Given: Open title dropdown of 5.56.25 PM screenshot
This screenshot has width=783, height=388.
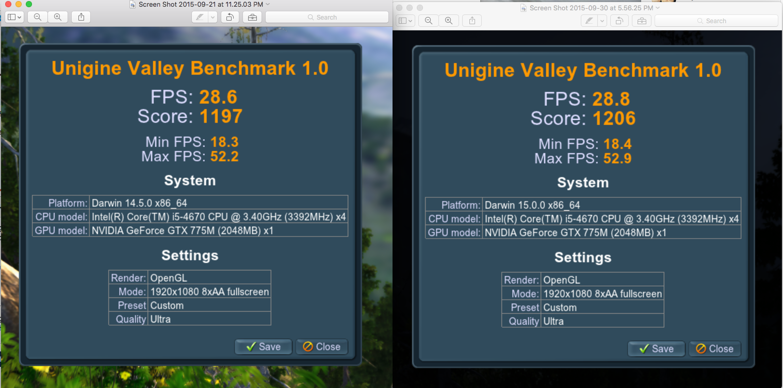Looking at the screenshot, I should pyautogui.click(x=658, y=8).
